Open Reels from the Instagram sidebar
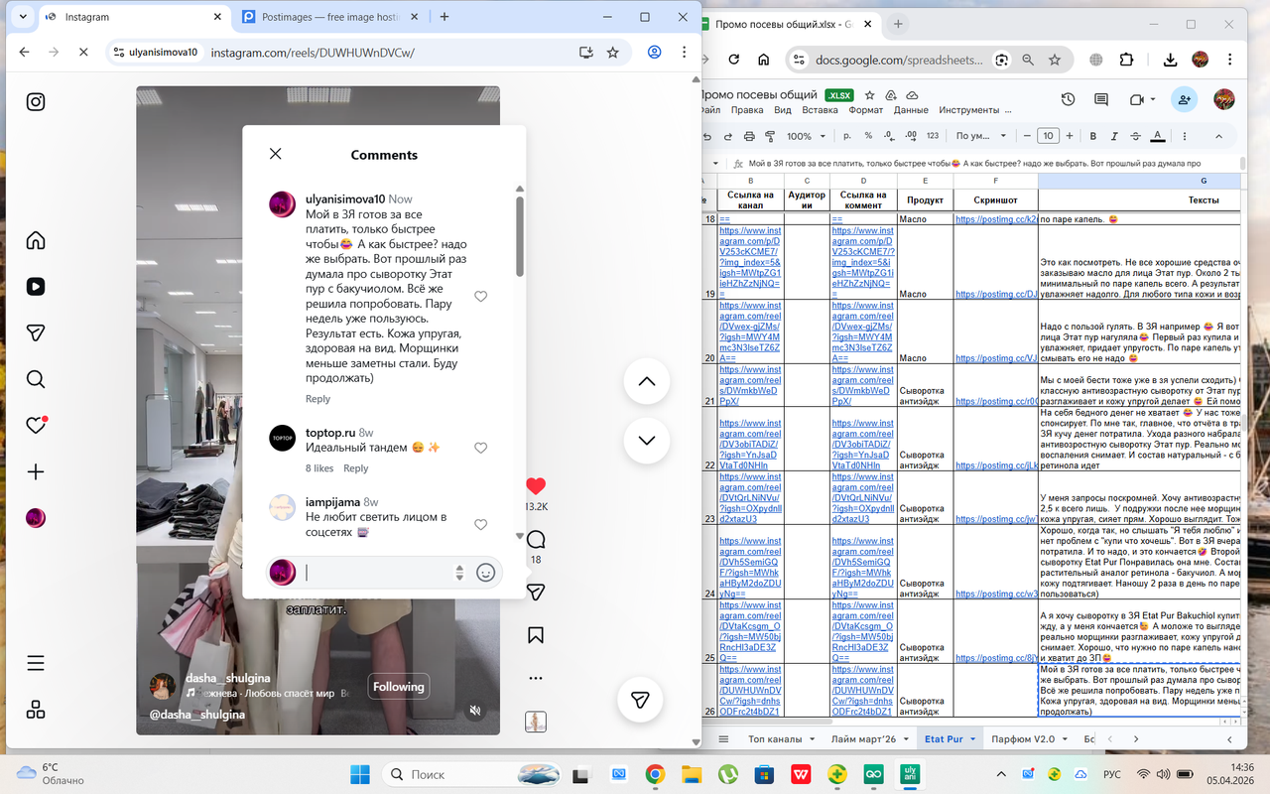Screen dimensions: 1270x794 36,287
